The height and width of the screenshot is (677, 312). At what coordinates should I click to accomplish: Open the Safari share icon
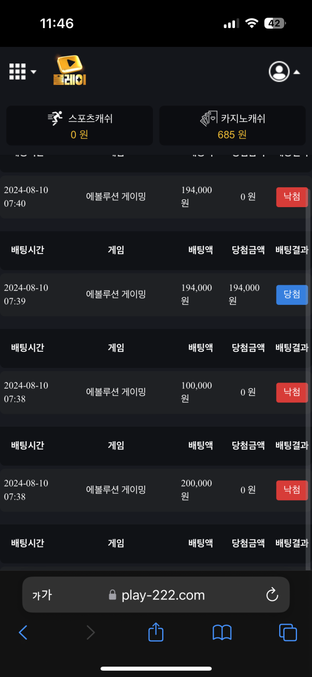pos(156,632)
